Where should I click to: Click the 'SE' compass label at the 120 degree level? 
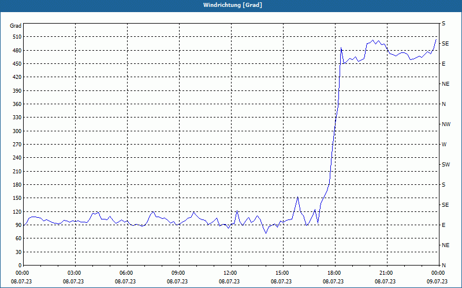(x=445, y=205)
